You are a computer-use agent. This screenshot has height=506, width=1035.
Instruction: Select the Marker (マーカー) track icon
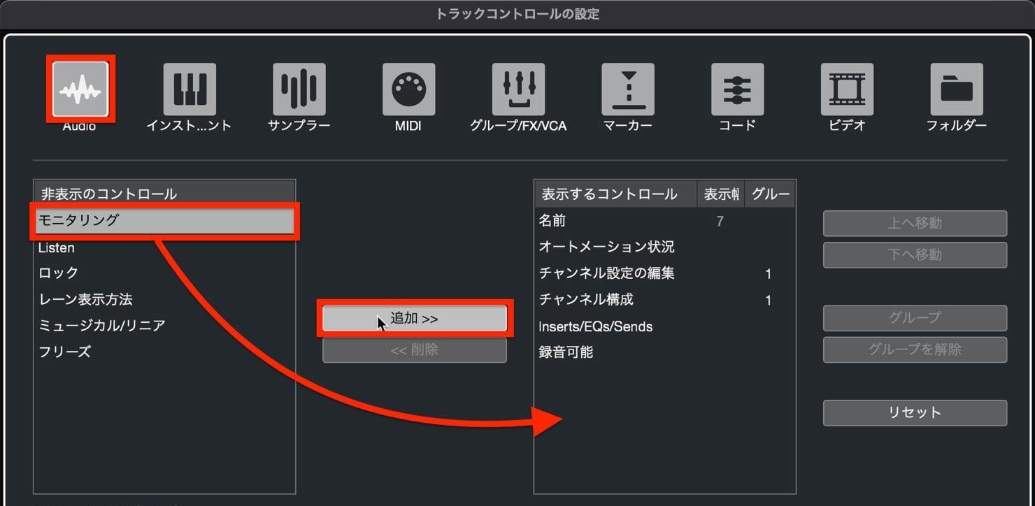[x=628, y=89]
